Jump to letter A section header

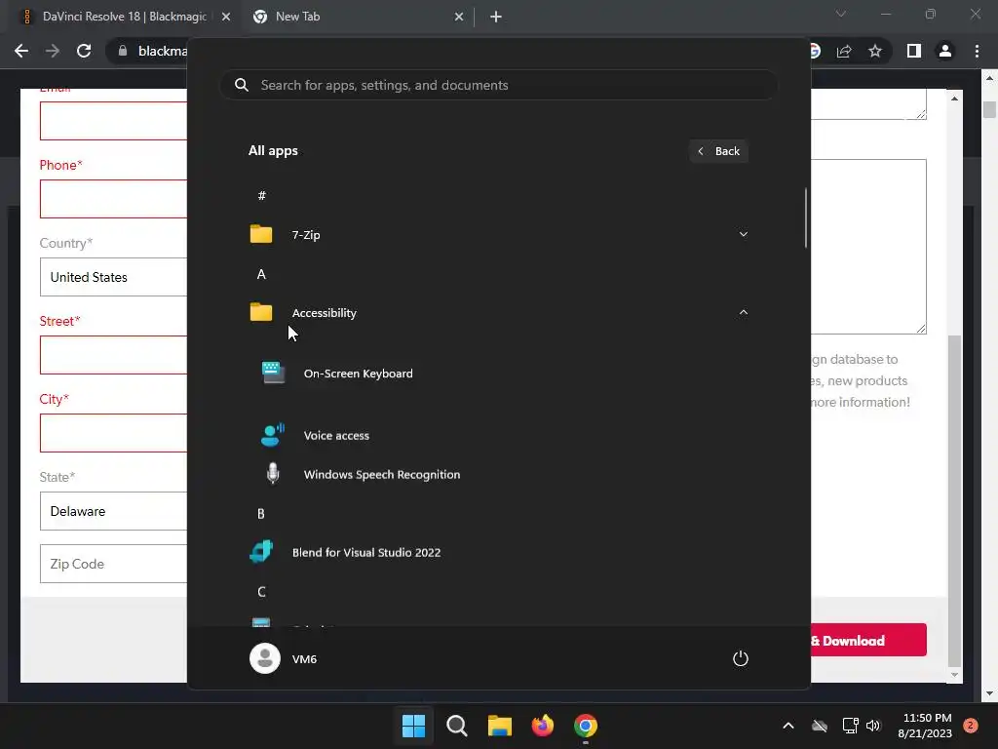point(261,274)
